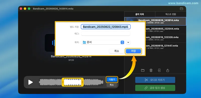This screenshot has height=98, width=201.
Task: Click the right trim handle on waveform
Action: click(82, 82)
